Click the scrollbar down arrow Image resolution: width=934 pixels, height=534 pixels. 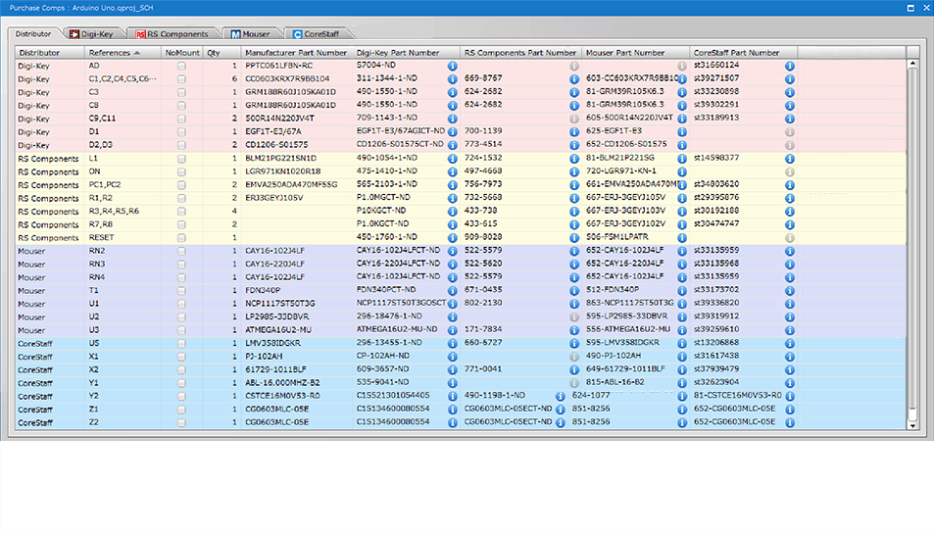coord(912,425)
